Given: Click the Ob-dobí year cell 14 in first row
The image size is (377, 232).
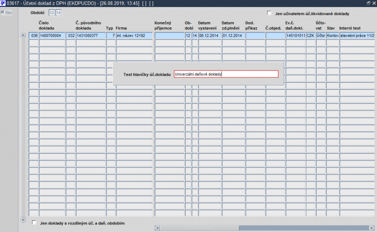Looking at the screenshot, I should (x=195, y=36).
